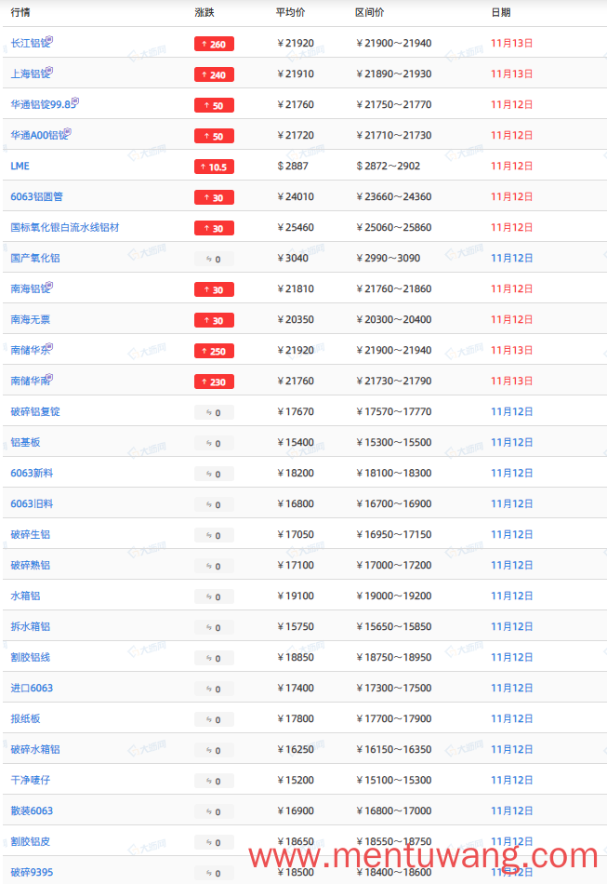The image size is (607, 884).
Task: Open the 破碎9395 link
Action: 32,873
